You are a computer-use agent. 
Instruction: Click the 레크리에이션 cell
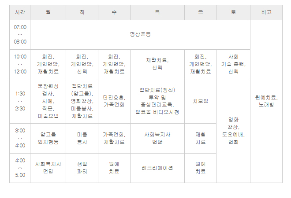tap(157, 168)
